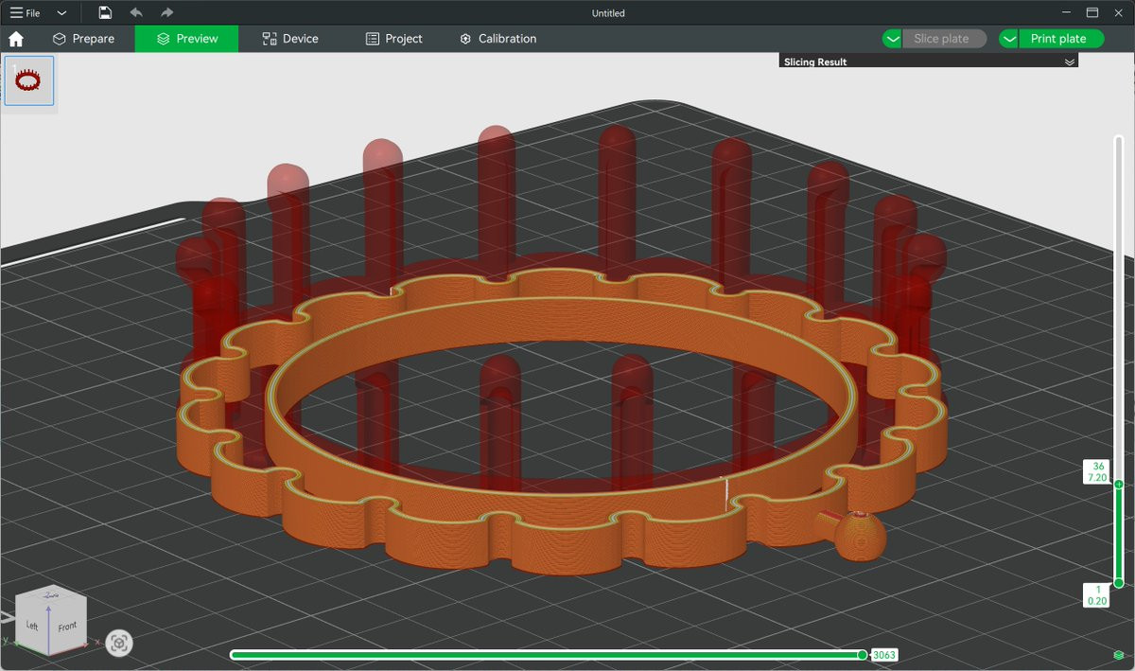Open the Calibration tab

coord(498,39)
